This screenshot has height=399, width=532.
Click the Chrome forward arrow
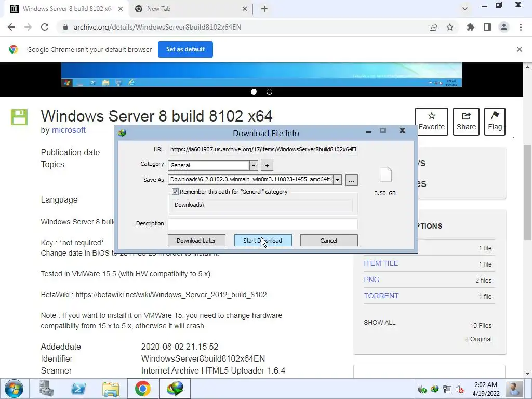[28, 27]
